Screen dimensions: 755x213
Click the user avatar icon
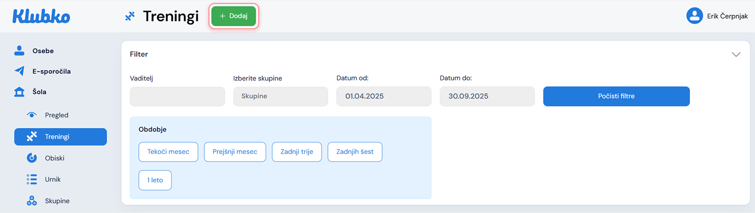(694, 16)
